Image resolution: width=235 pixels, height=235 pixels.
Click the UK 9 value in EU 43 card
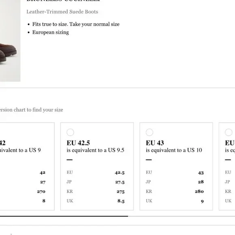coord(202,201)
